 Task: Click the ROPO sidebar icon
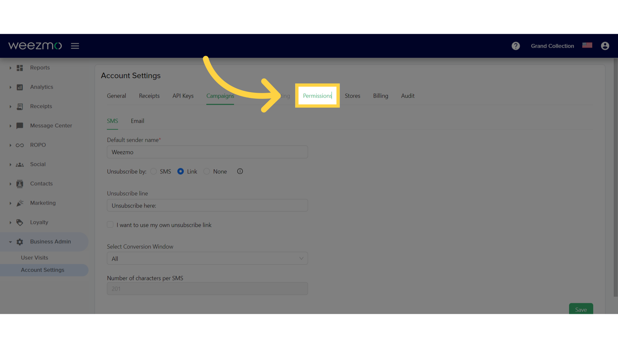pyautogui.click(x=20, y=144)
